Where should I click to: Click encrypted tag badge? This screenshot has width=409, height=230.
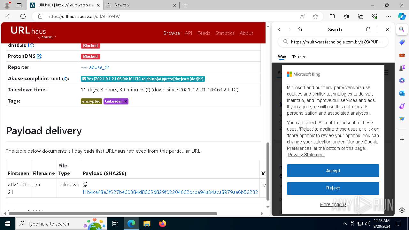tap(91, 101)
